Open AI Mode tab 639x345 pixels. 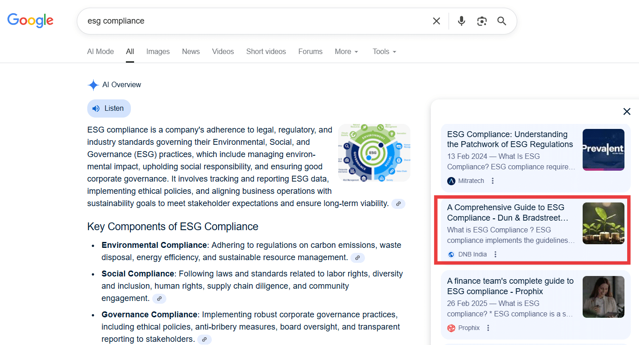click(100, 52)
